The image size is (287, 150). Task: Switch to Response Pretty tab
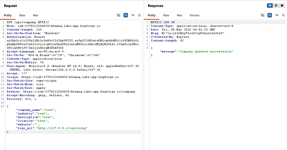[152, 15]
